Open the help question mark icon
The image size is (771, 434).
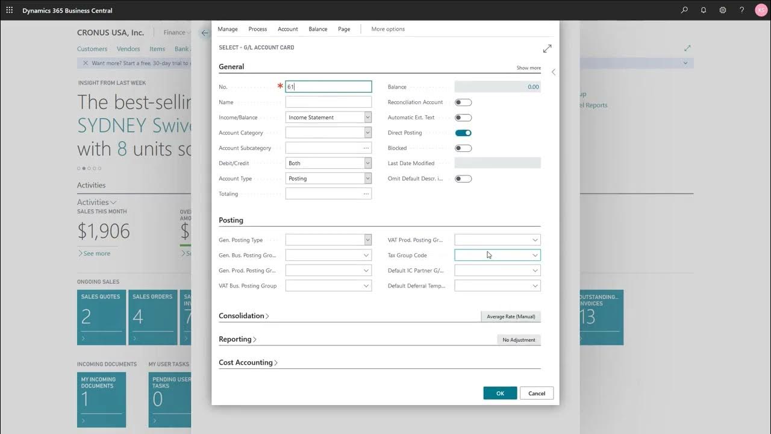point(742,10)
